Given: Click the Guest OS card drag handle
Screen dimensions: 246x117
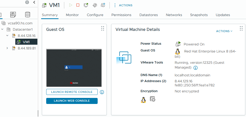Looking at the screenshot, I should click(103, 28).
